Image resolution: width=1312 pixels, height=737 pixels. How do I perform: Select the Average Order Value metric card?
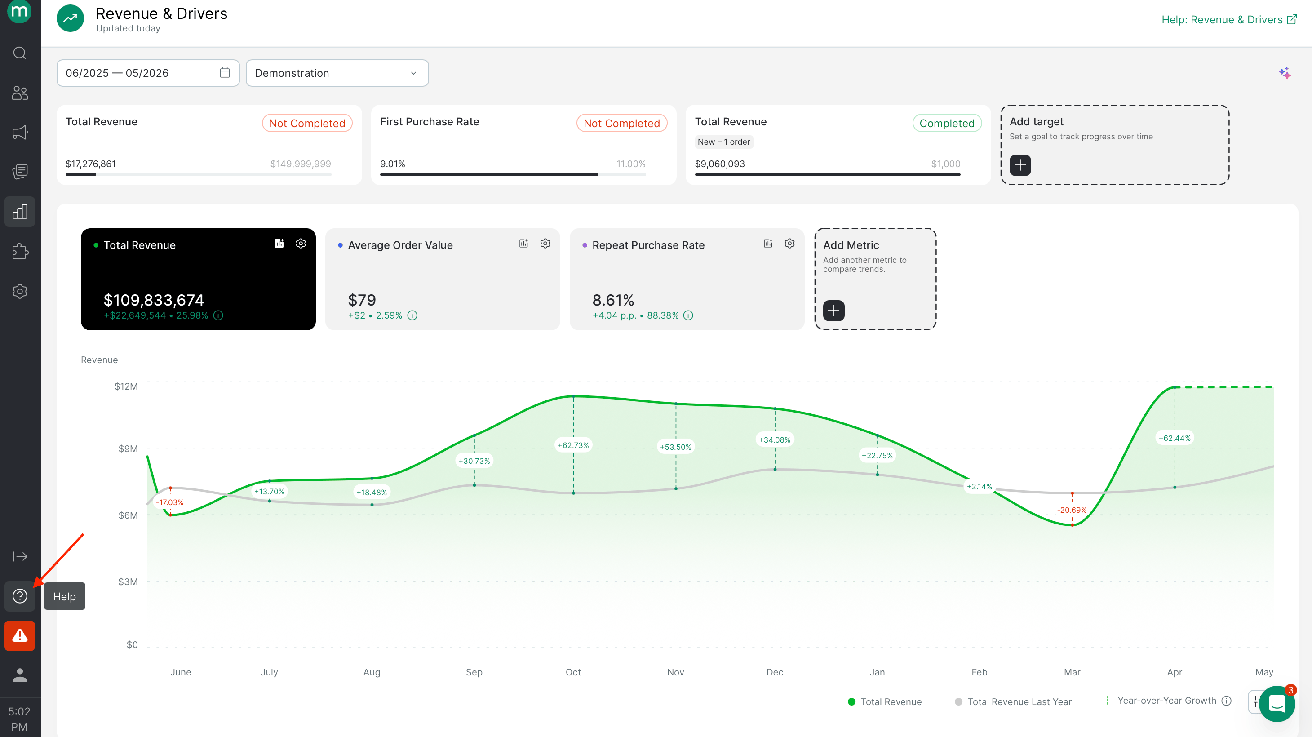pos(443,279)
